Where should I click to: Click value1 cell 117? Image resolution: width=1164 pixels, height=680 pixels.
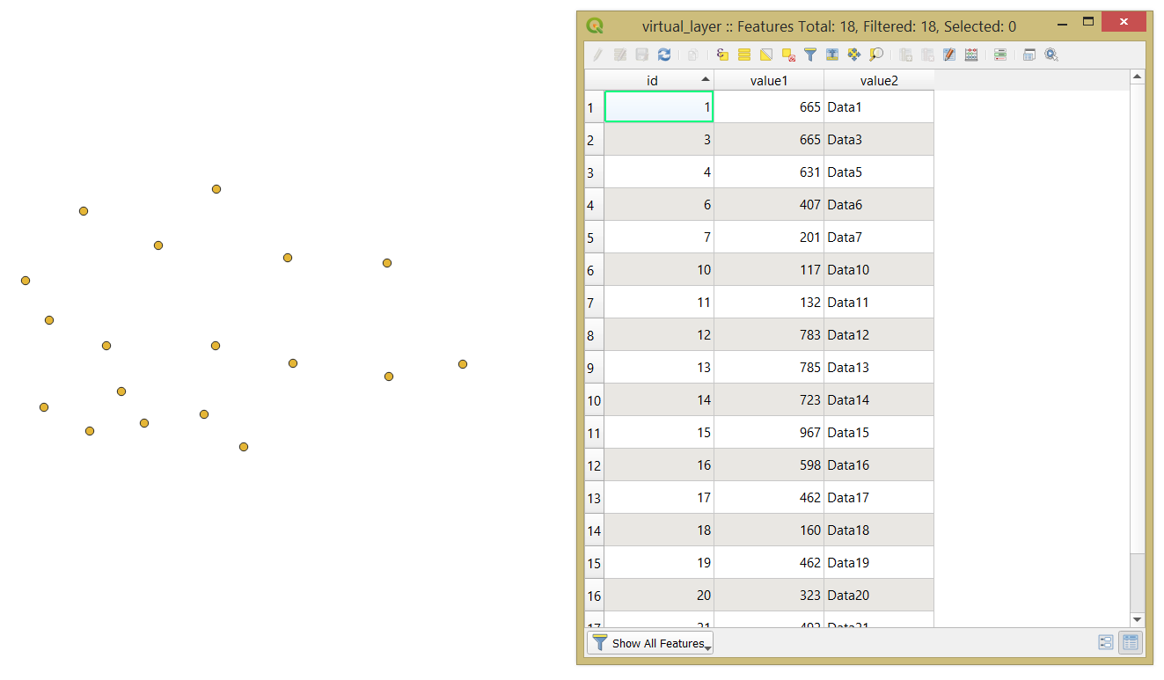coord(769,270)
